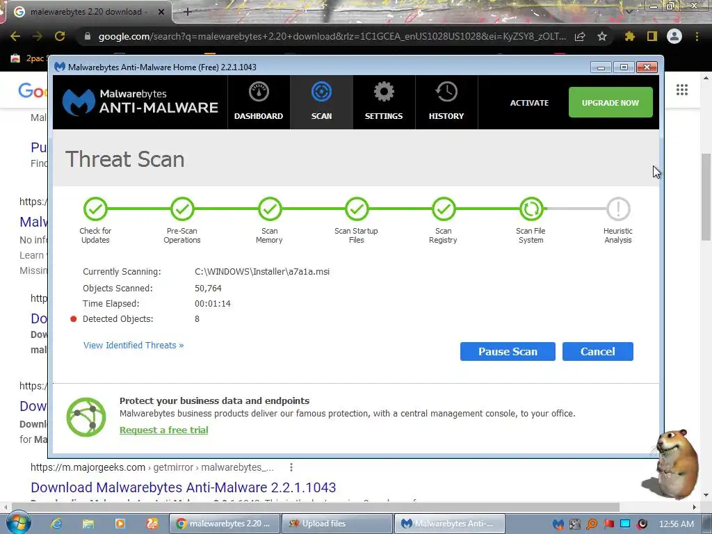Image resolution: width=712 pixels, height=534 pixels.
Task: Switch to the Upload files taskbar window
Action: (x=337, y=524)
